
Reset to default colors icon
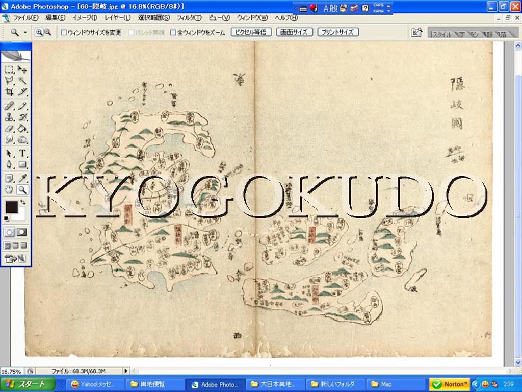(x=7, y=218)
